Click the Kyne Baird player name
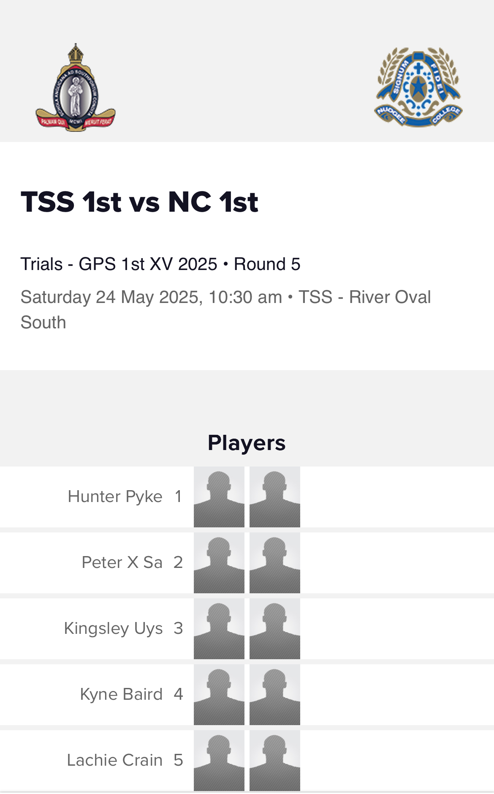The height and width of the screenshot is (794, 494). tap(121, 694)
